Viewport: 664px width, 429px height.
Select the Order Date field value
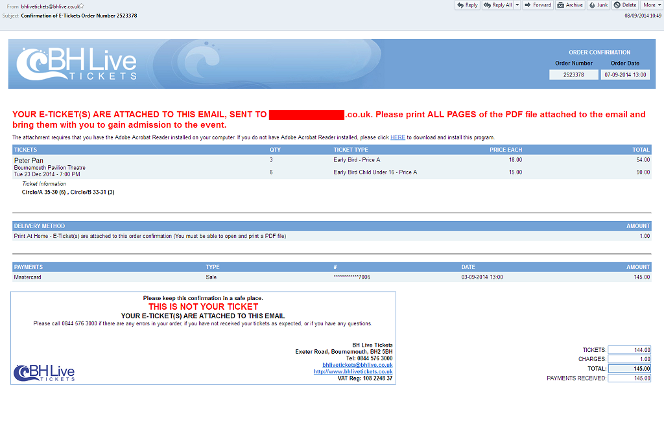click(625, 75)
